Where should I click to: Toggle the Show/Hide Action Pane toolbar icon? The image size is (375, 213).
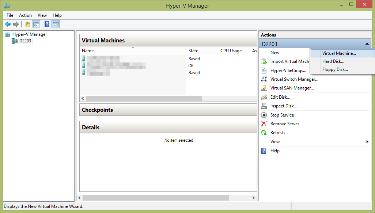(x=56, y=24)
